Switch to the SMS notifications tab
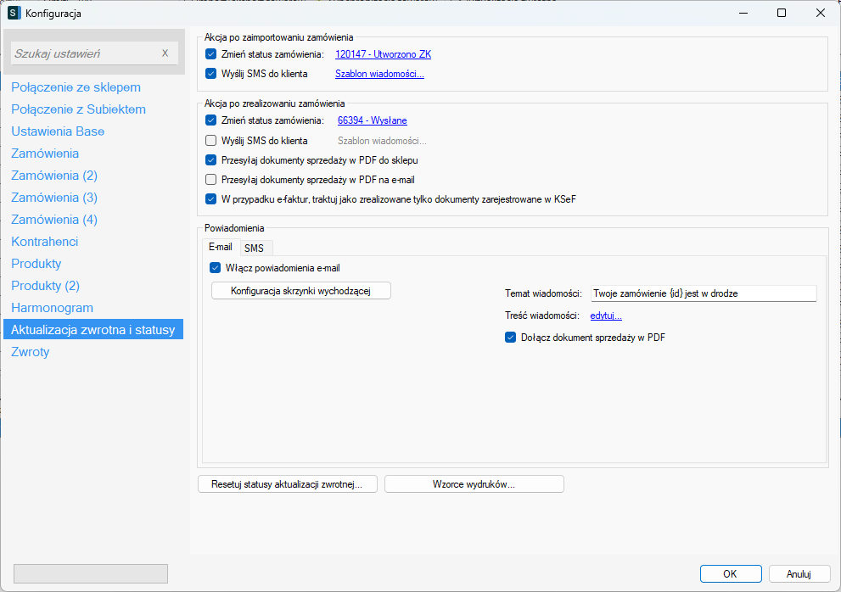 coord(254,248)
